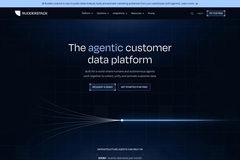Click the REQUEST A DEMO button

(x=102, y=87)
